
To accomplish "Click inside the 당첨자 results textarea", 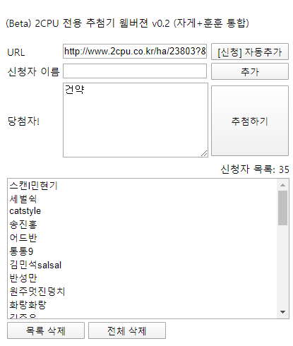I will click(x=136, y=120).
